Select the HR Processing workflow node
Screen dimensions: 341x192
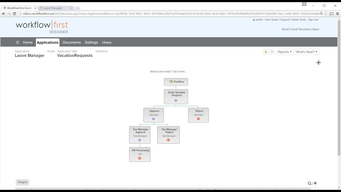point(140,154)
